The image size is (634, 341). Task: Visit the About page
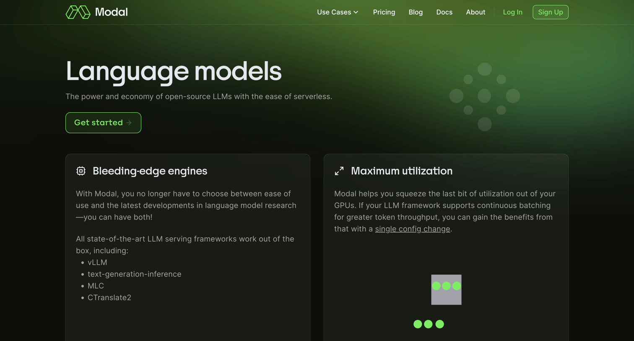click(475, 12)
